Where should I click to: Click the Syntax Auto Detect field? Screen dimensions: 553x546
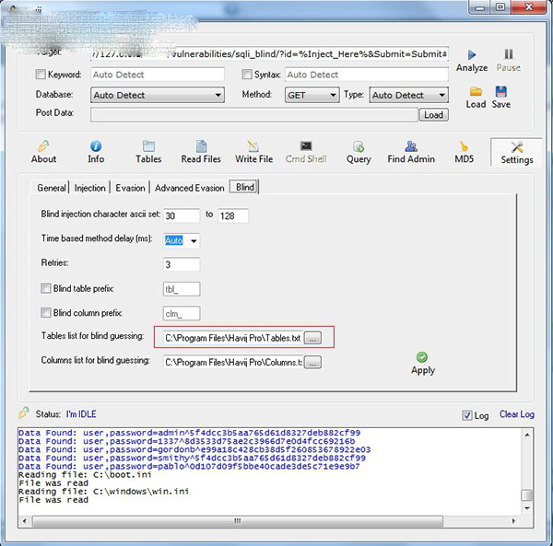(x=367, y=75)
